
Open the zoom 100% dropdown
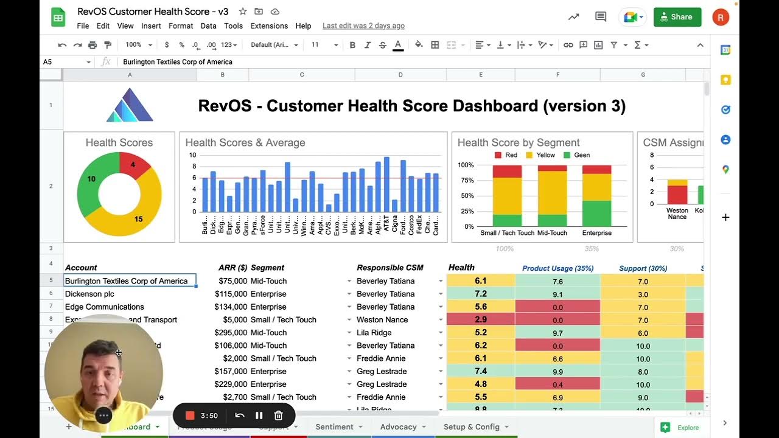coord(138,45)
